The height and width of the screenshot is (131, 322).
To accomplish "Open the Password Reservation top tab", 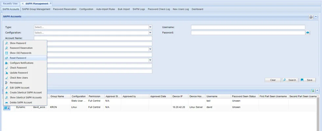I will 65,9.
